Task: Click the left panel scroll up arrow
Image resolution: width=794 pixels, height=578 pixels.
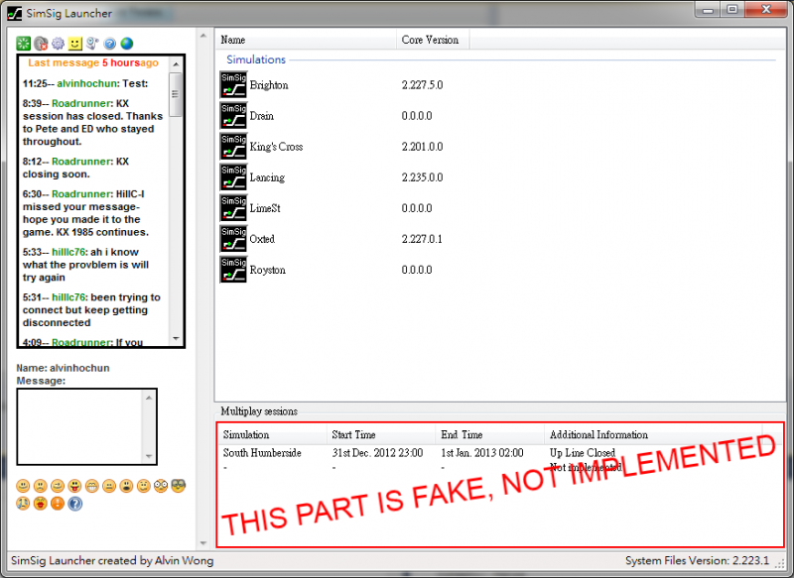Action: click(x=203, y=36)
